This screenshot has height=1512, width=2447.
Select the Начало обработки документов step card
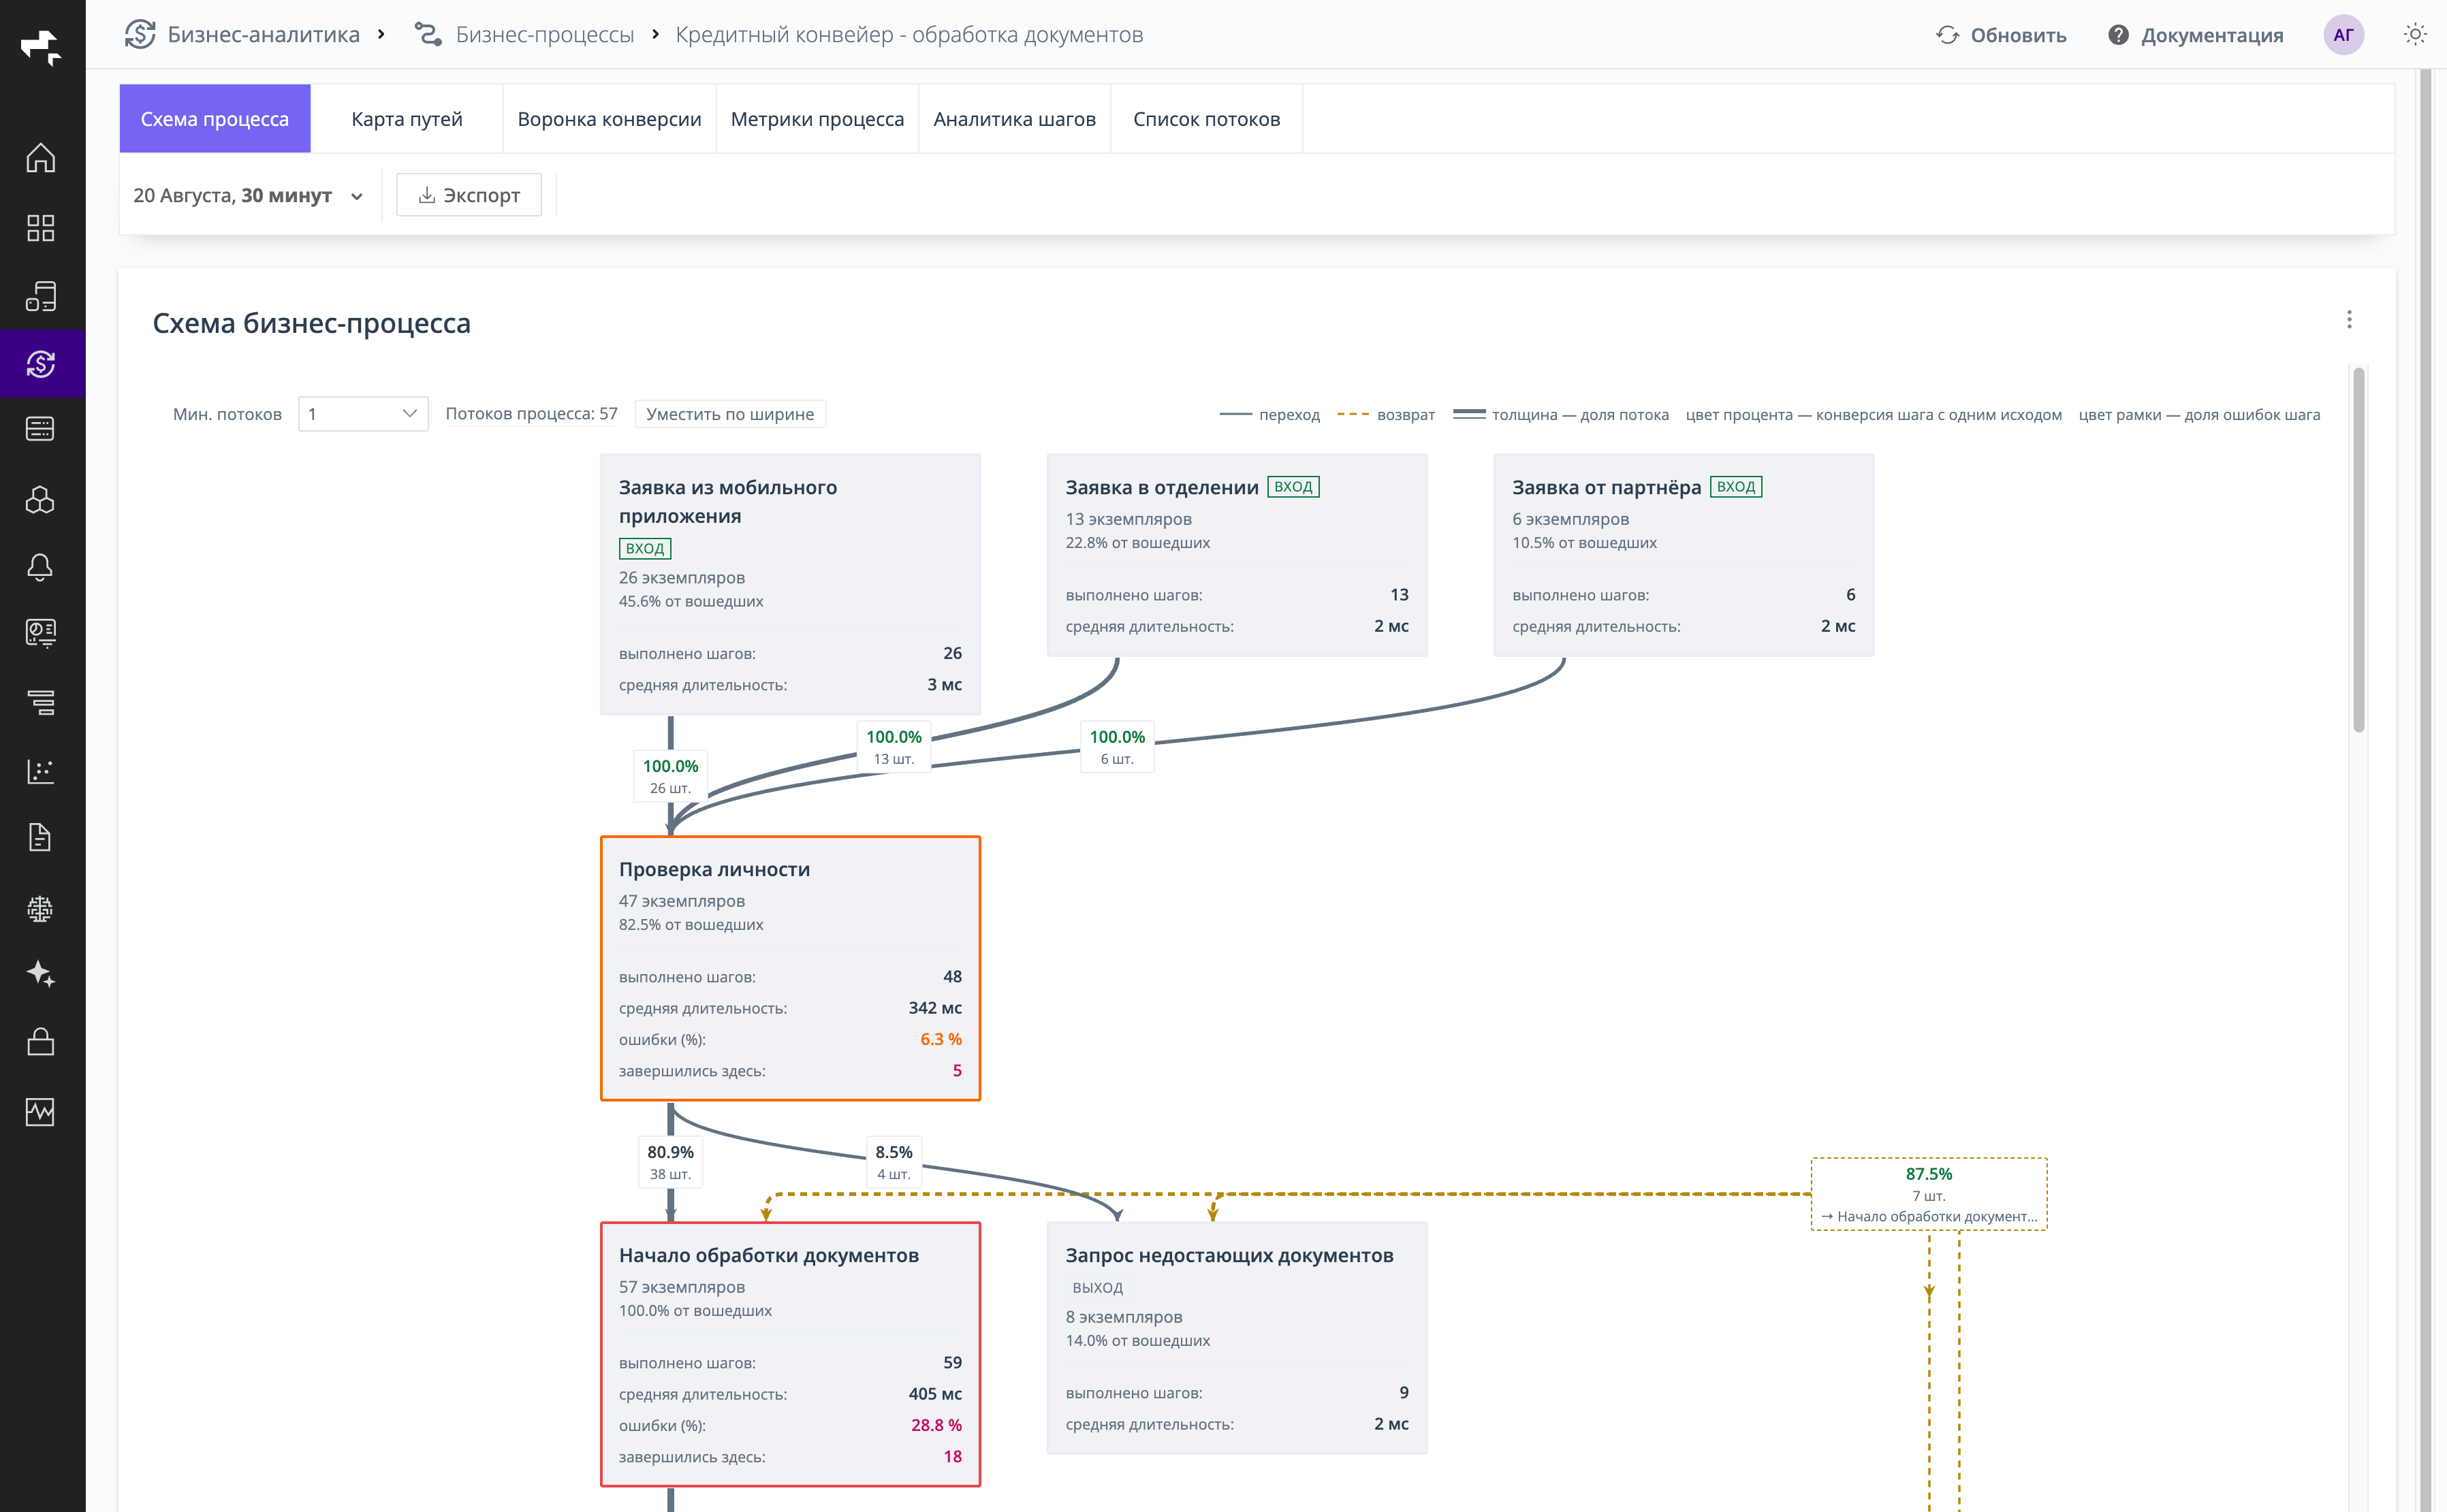click(x=790, y=1354)
